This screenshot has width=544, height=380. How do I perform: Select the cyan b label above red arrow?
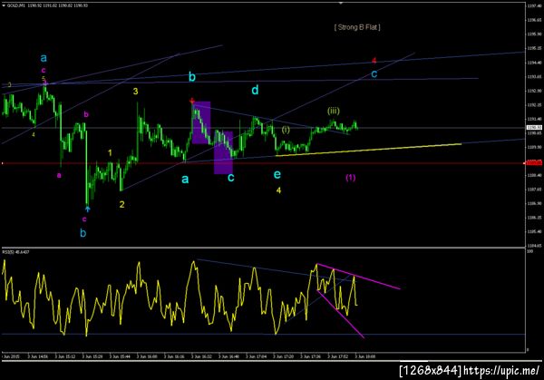coord(192,77)
